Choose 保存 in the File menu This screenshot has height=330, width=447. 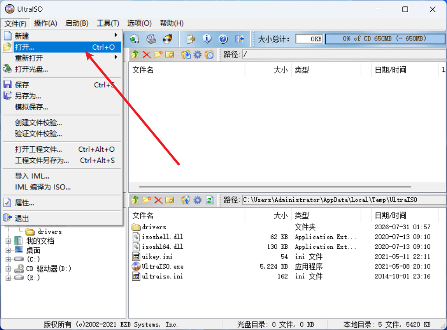point(62,84)
